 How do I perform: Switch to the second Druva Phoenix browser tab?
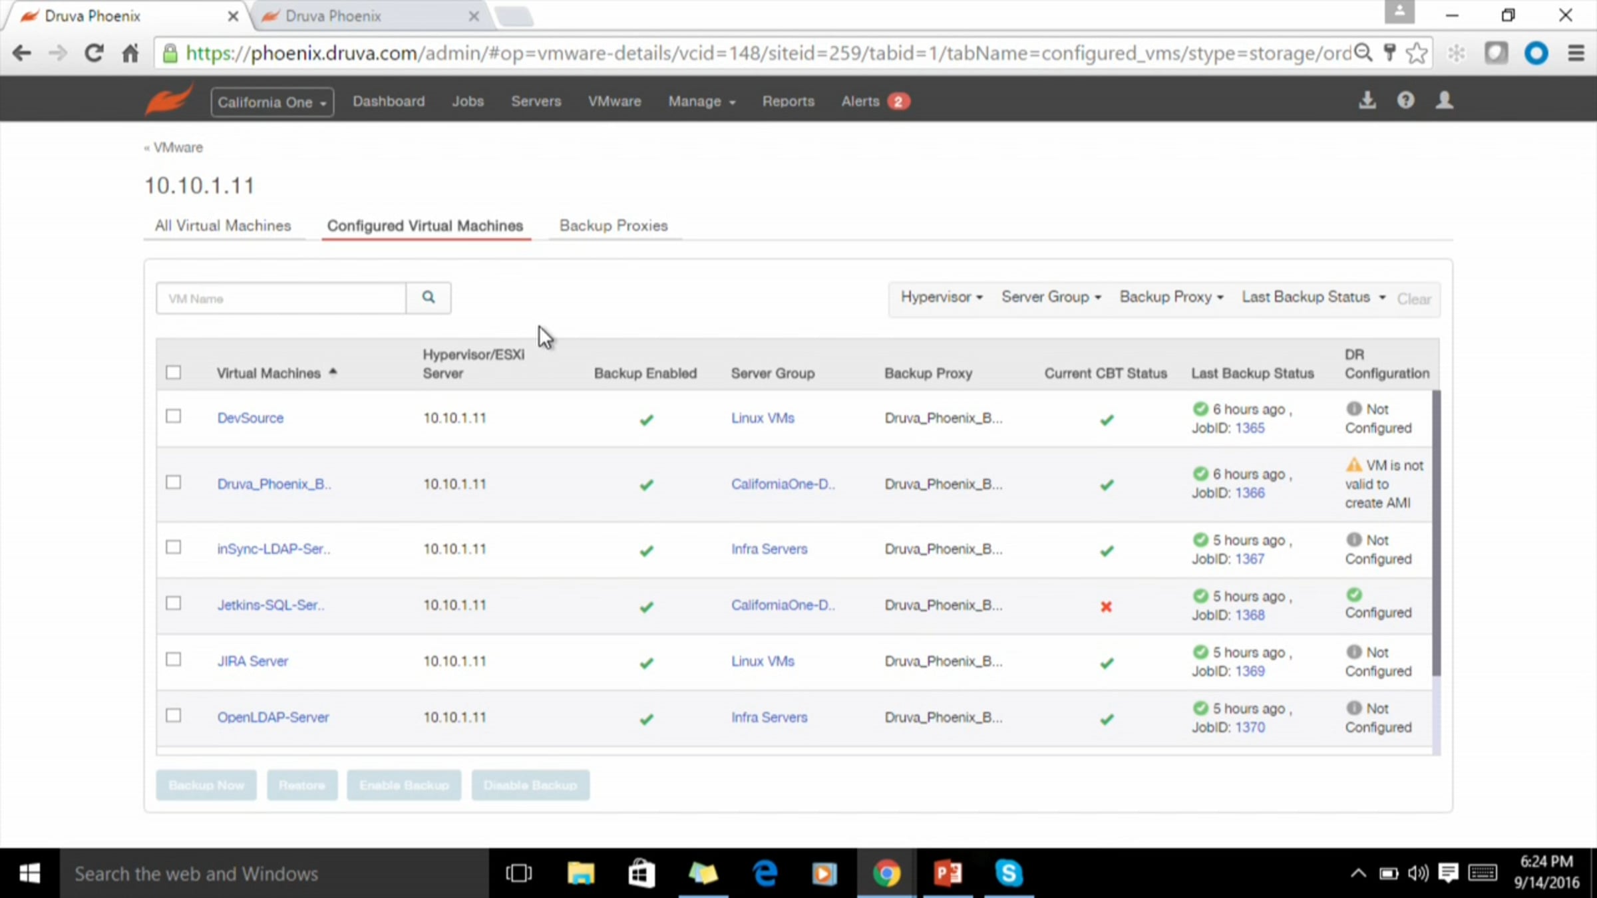369,16
